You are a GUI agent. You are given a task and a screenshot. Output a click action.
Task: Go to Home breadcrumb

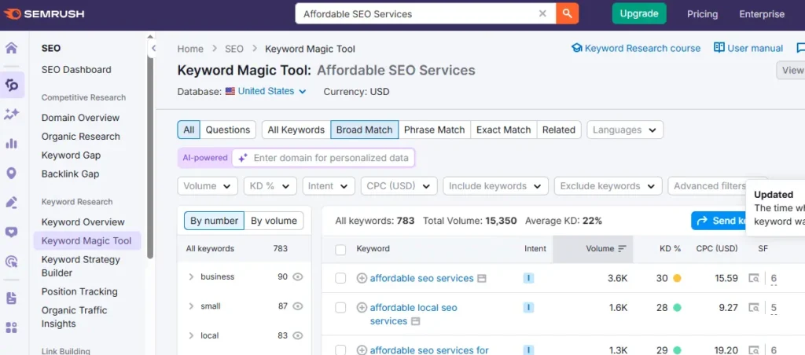(190, 49)
